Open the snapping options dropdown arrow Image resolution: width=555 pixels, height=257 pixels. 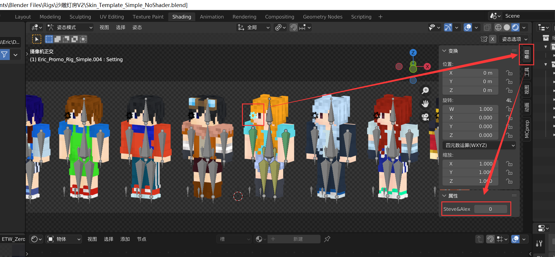tap(305, 27)
